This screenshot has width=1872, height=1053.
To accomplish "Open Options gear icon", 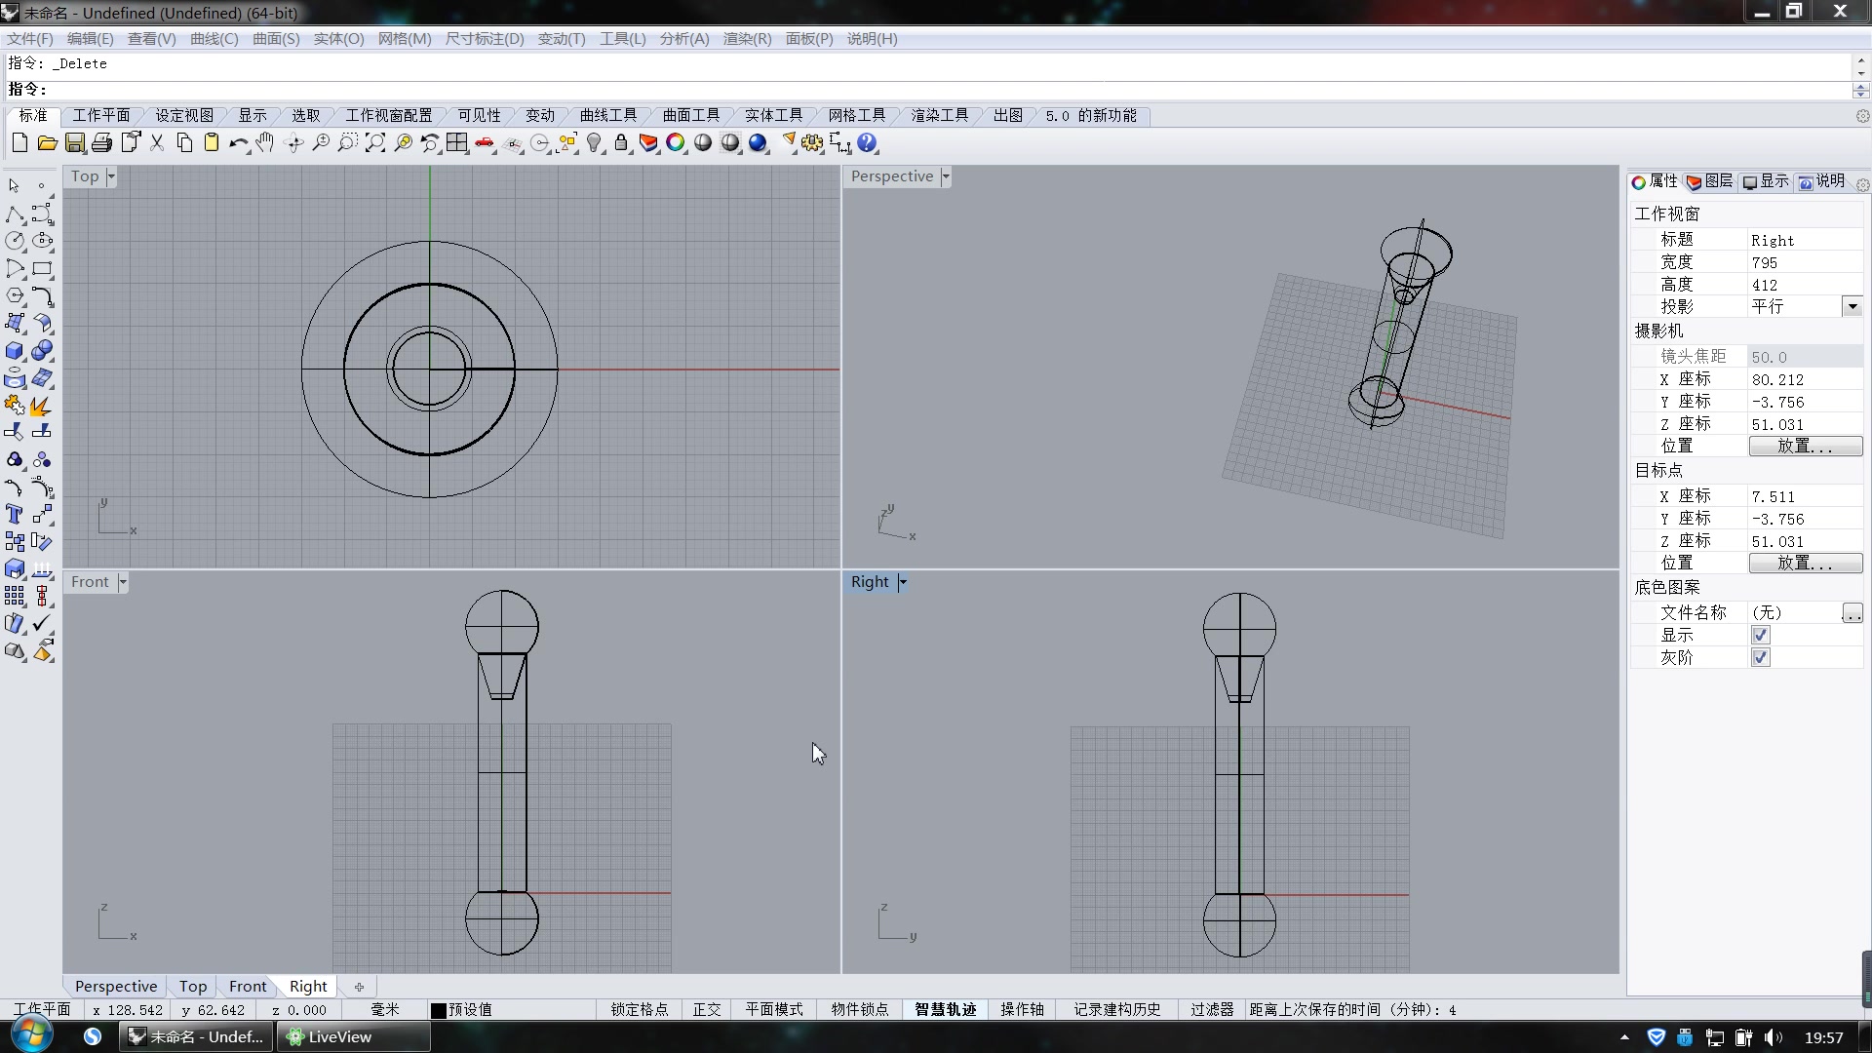I will coord(812,143).
